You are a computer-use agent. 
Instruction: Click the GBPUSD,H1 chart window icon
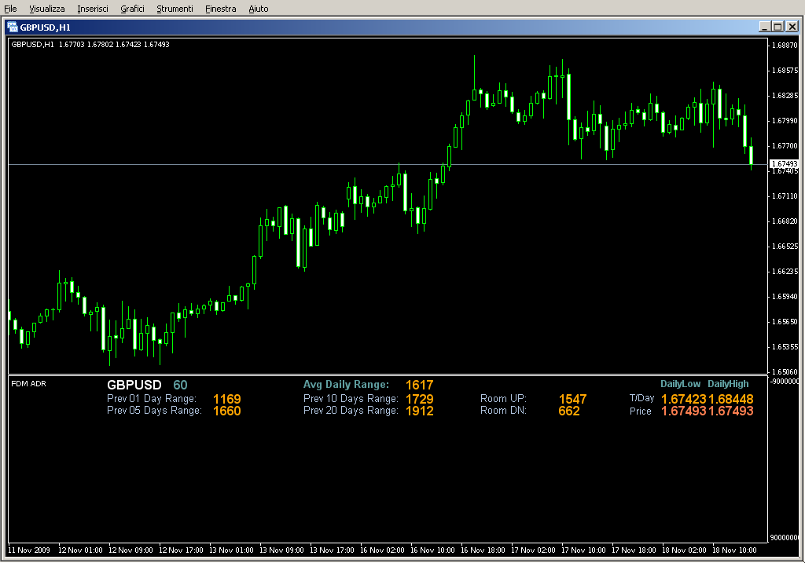[13, 27]
